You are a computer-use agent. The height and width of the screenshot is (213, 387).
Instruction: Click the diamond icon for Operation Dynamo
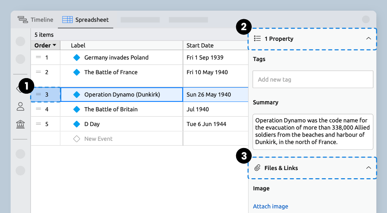point(77,94)
